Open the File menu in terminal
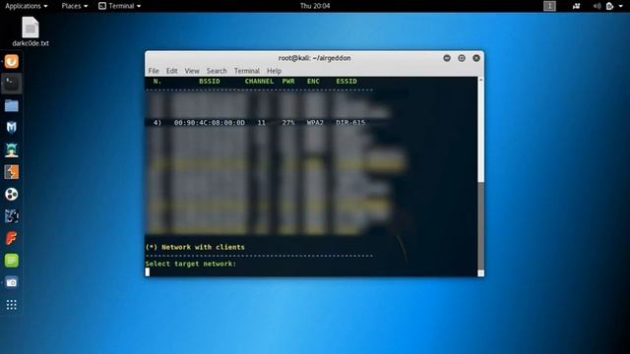 coord(154,71)
